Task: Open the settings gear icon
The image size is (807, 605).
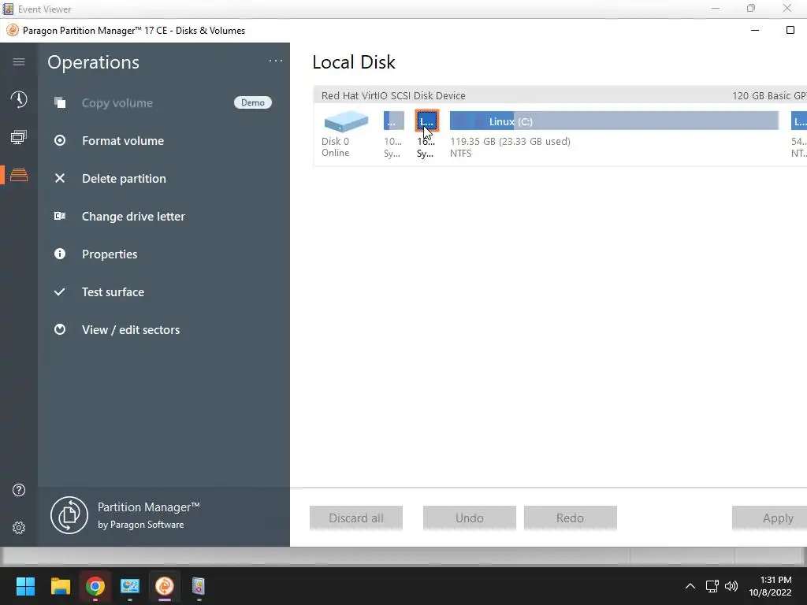Action: point(19,527)
